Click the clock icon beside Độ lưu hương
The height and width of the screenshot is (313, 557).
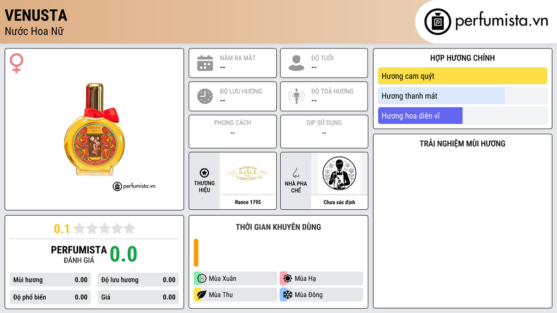pos(205,96)
